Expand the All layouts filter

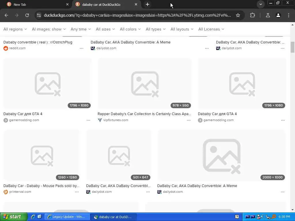point(182,29)
